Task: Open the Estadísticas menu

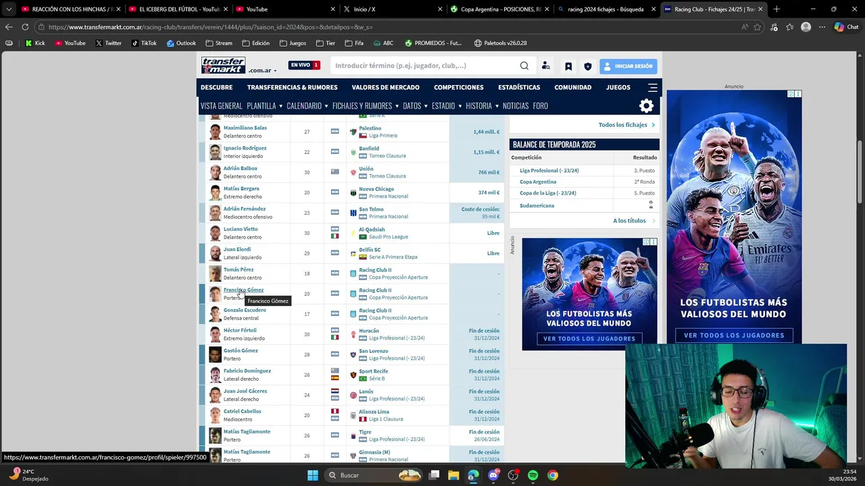Action: tap(519, 87)
